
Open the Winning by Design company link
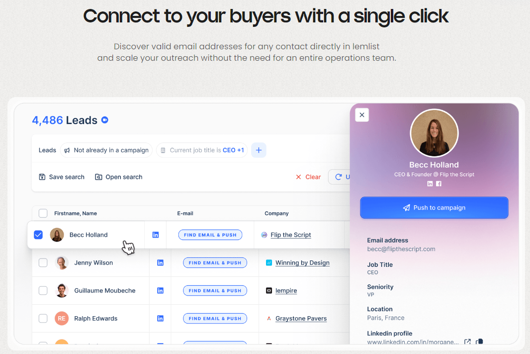pyautogui.click(x=302, y=262)
